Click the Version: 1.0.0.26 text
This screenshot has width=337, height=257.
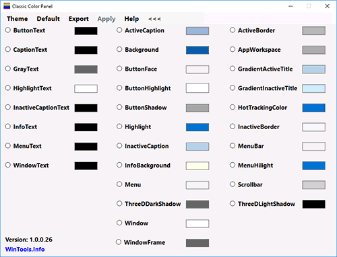tap(29, 240)
